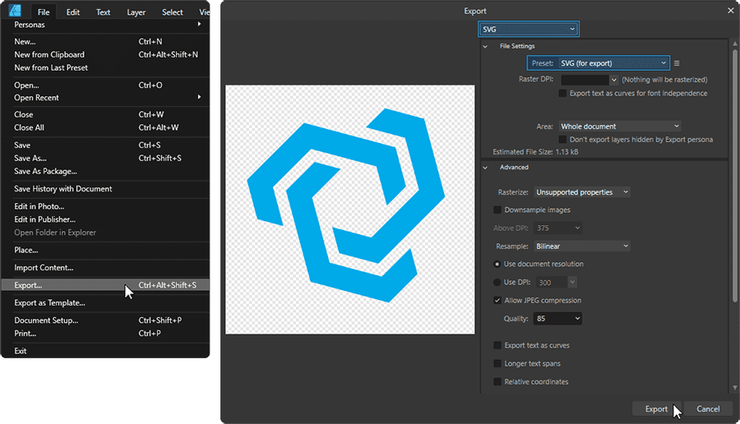Screen dimensions: 740x424
Task: Choose Open... in the File menu
Action: [x=105, y=85]
